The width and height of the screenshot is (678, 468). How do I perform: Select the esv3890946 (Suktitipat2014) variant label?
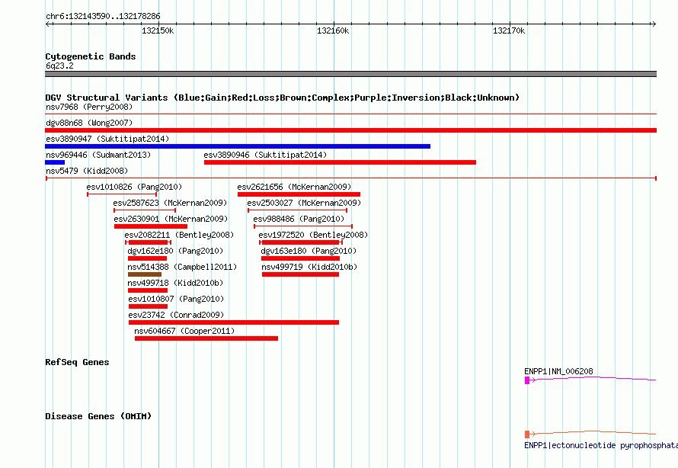pos(265,155)
